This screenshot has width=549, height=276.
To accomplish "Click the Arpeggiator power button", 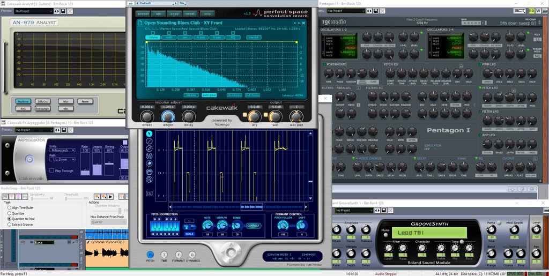I will click(30, 159).
